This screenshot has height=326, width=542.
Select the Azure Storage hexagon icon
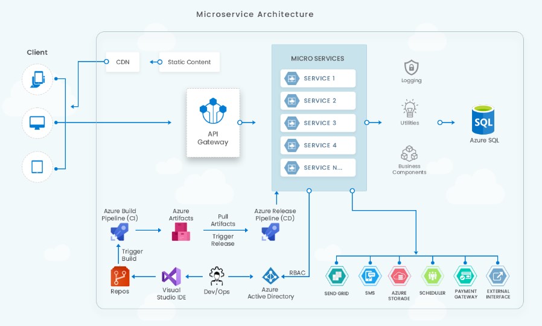coord(399,276)
